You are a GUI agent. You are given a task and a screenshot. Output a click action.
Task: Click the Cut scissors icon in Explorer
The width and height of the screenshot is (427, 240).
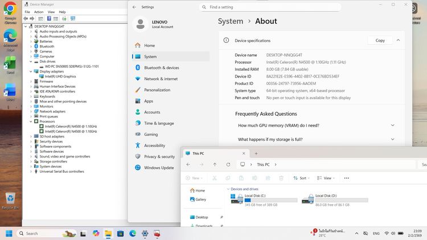tap(215, 178)
